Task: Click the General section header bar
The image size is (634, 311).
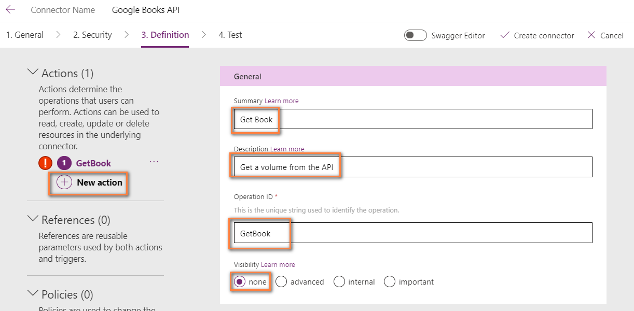Action: pyautogui.click(x=413, y=76)
